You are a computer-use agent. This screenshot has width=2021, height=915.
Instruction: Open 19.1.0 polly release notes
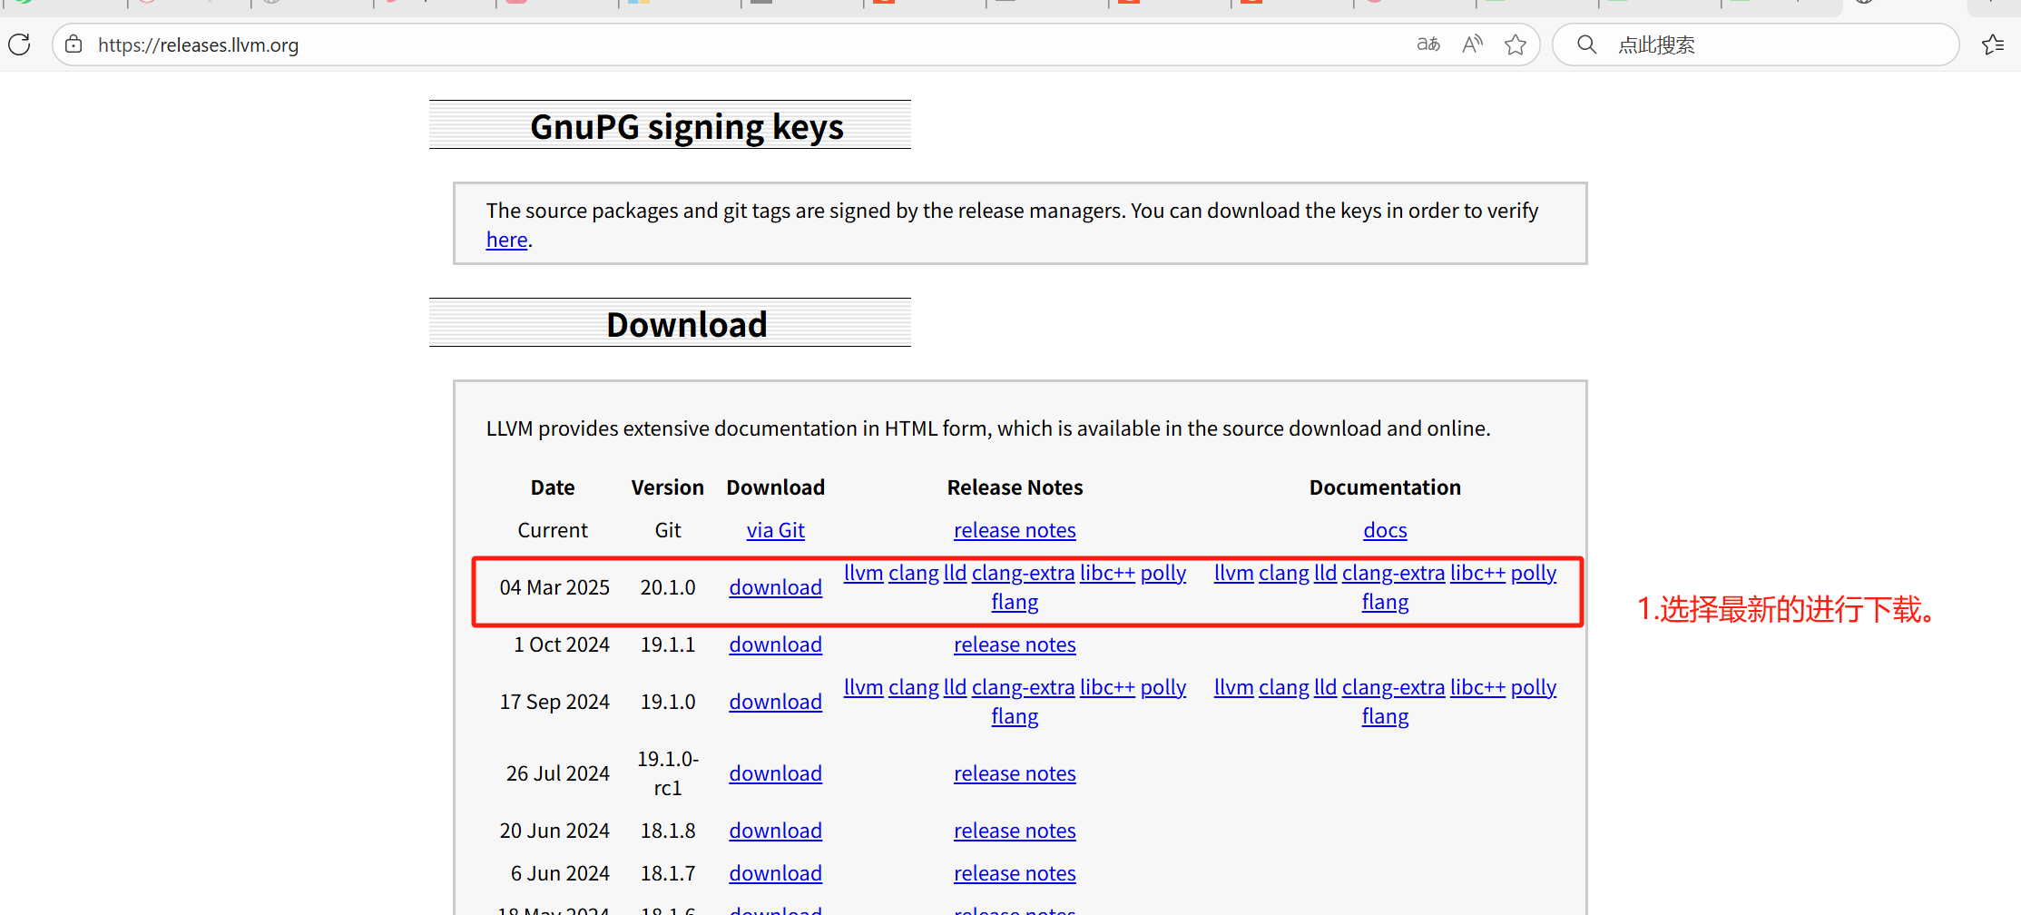[x=1163, y=687]
